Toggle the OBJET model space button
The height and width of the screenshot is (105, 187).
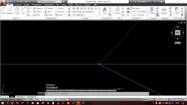pos(145,99)
